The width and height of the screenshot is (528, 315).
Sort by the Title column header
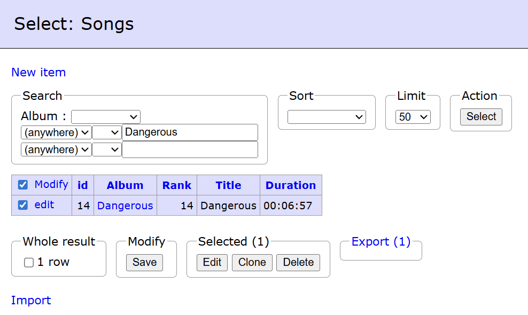(x=228, y=185)
